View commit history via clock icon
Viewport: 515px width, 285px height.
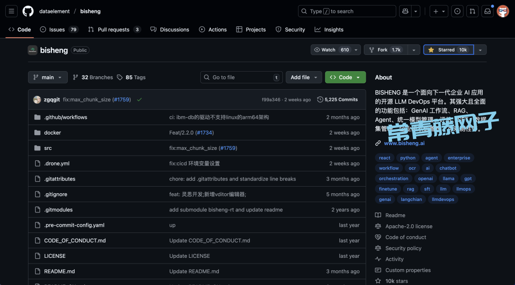point(320,99)
